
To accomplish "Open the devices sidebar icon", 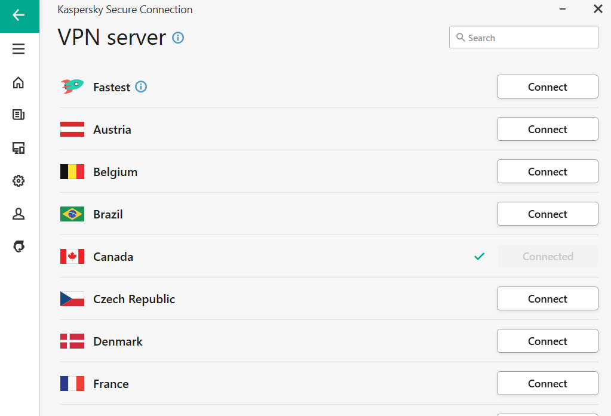I will (19, 148).
